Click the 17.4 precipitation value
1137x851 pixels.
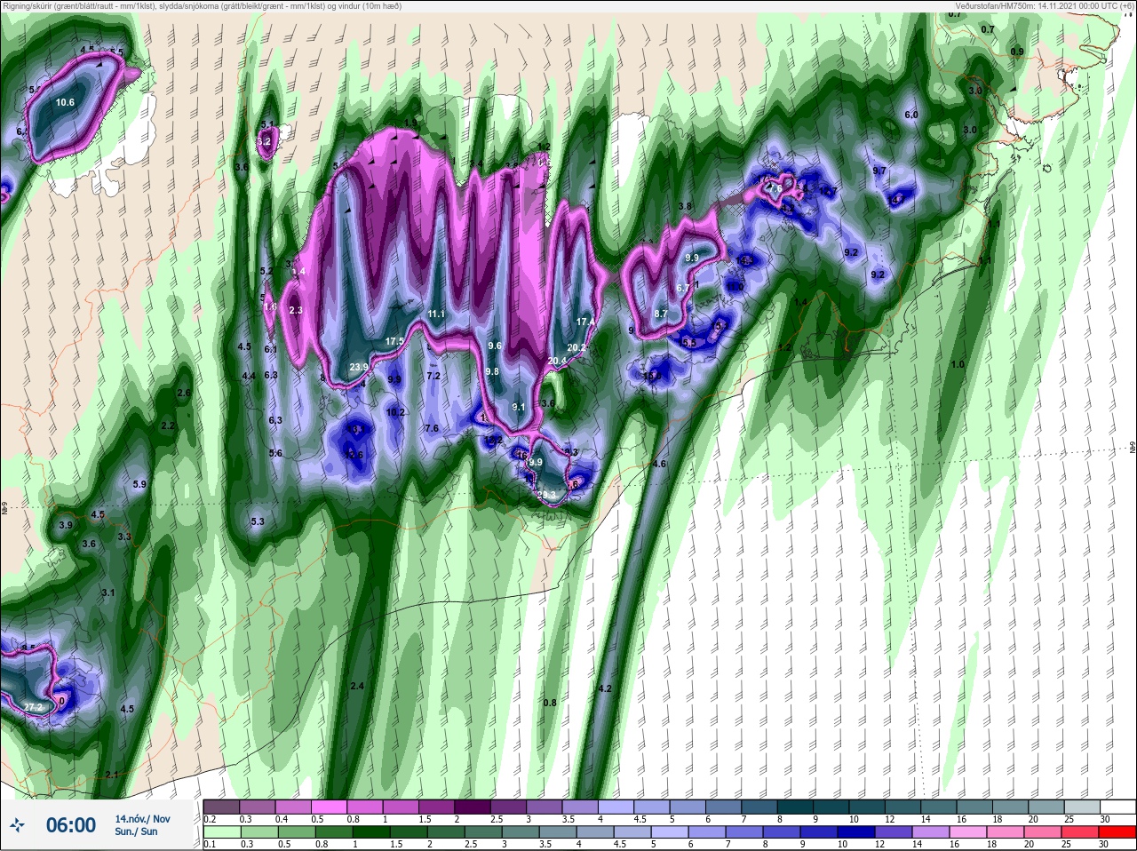584,322
